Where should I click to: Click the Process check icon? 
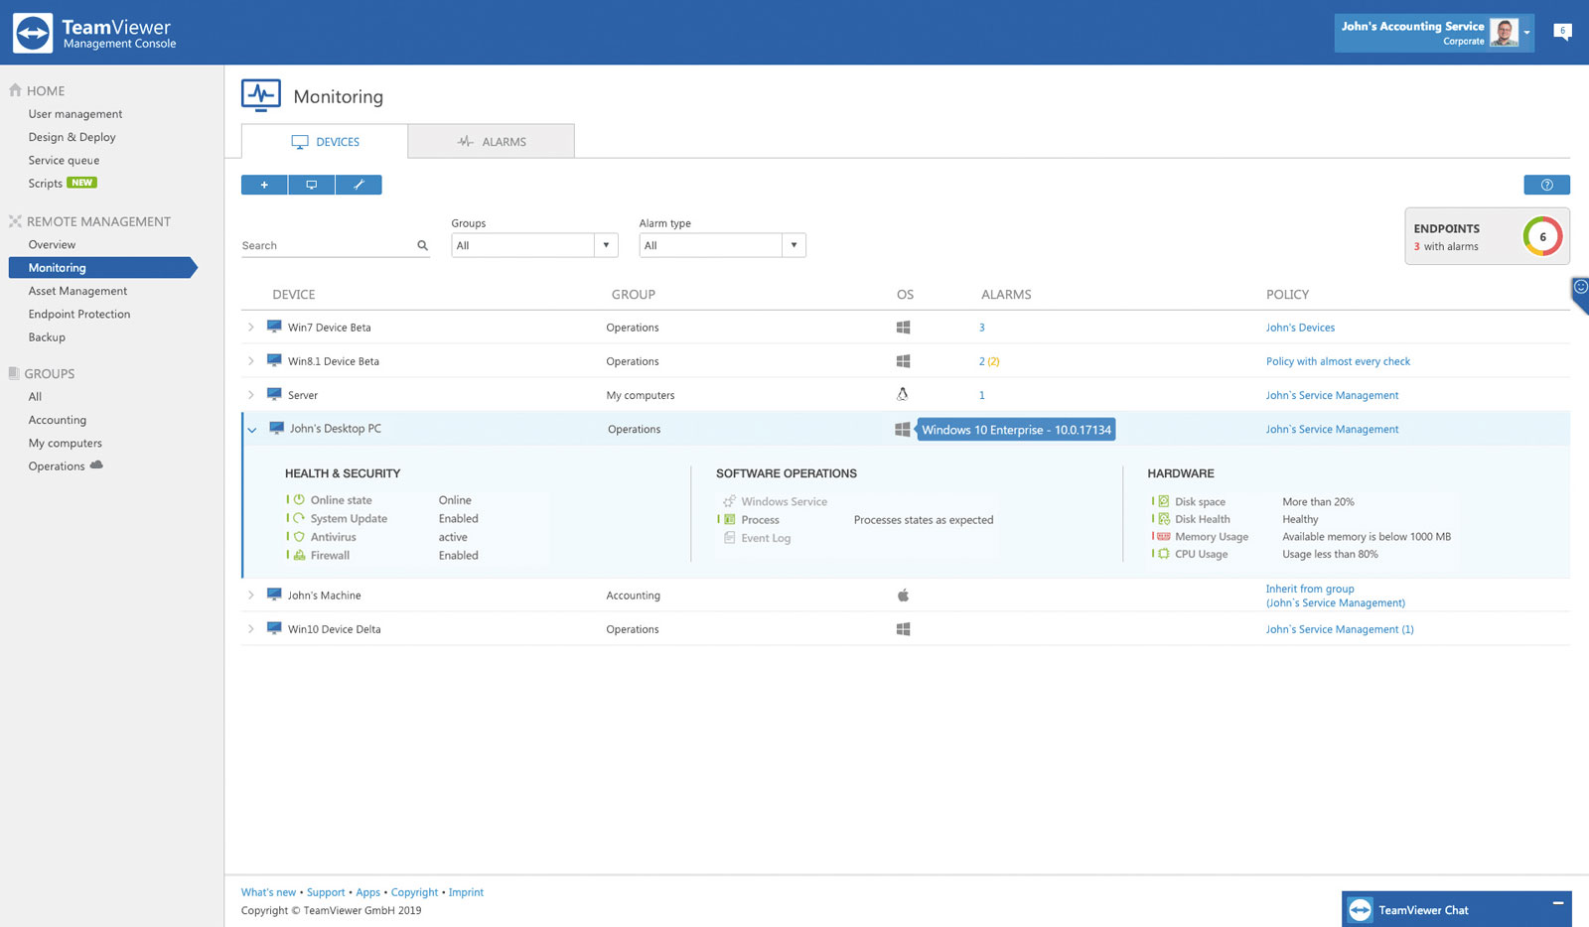click(x=730, y=519)
